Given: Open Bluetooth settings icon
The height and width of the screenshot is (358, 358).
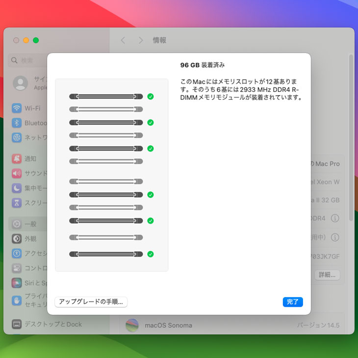Looking at the screenshot, I should point(17,123).
